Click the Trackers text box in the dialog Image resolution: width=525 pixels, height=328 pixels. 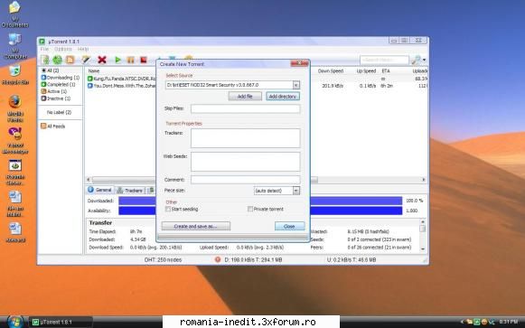click(246, 138)
